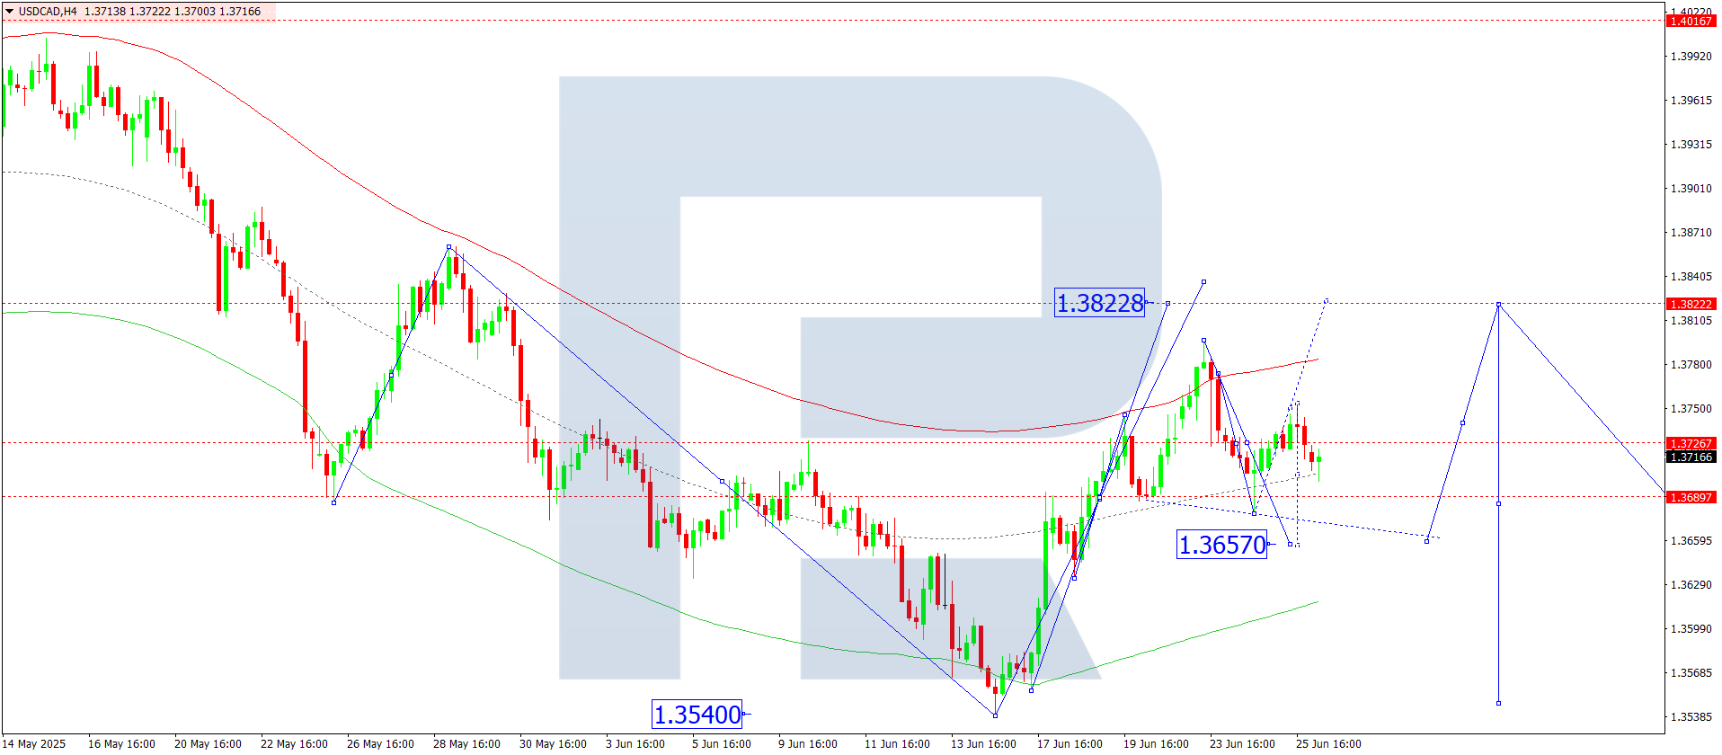Screen dimensions: 1722x755
Task: Click the 13 Jun 16:00 time label
Action: pyautogui.click(x=984, y=743)
